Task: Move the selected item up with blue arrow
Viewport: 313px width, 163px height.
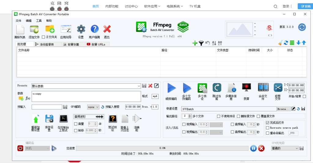Action: click(x=304, y=43)
